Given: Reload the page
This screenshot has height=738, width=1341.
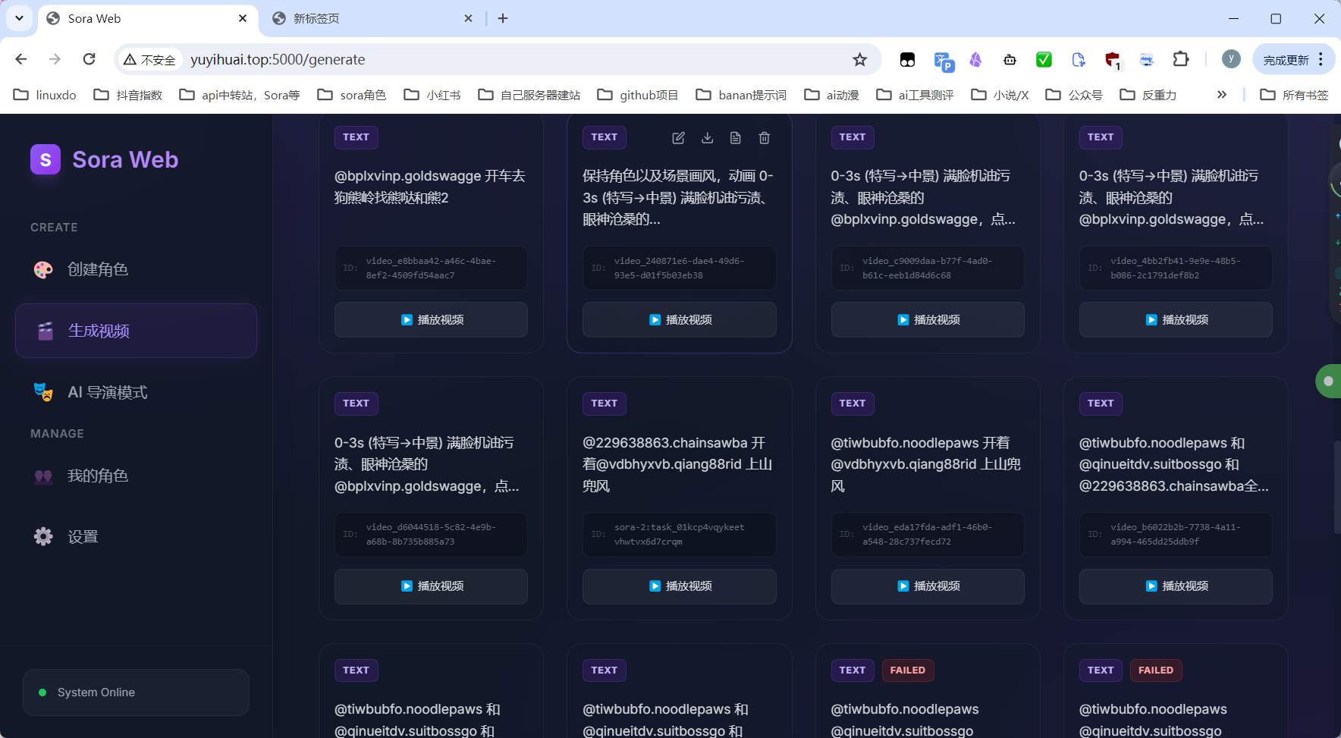Looking at the screenshot, I should click(x=89, y=59).
